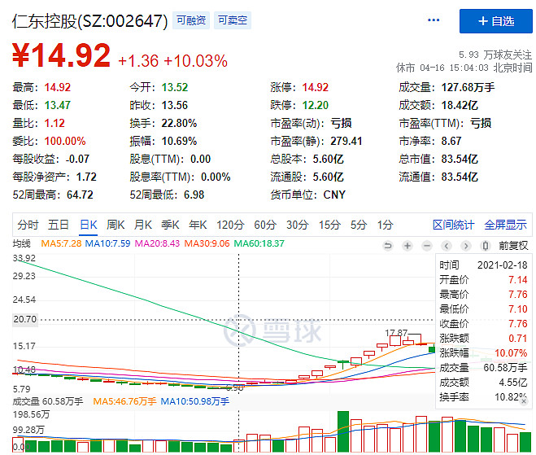The image size is (536, 455).
Task: Switch to 1分 interval tab
Action: (386, 225)
